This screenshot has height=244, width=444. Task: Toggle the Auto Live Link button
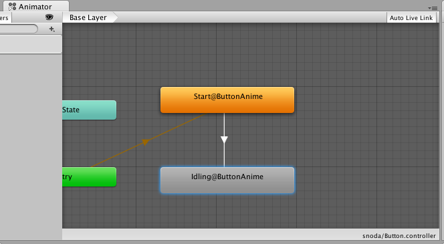pyautogui.click(x=411, y=18)
